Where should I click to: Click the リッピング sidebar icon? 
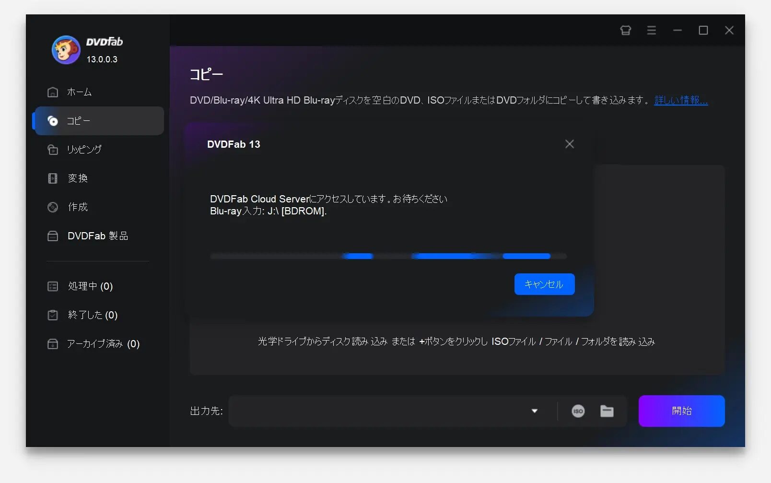(53, 150)
